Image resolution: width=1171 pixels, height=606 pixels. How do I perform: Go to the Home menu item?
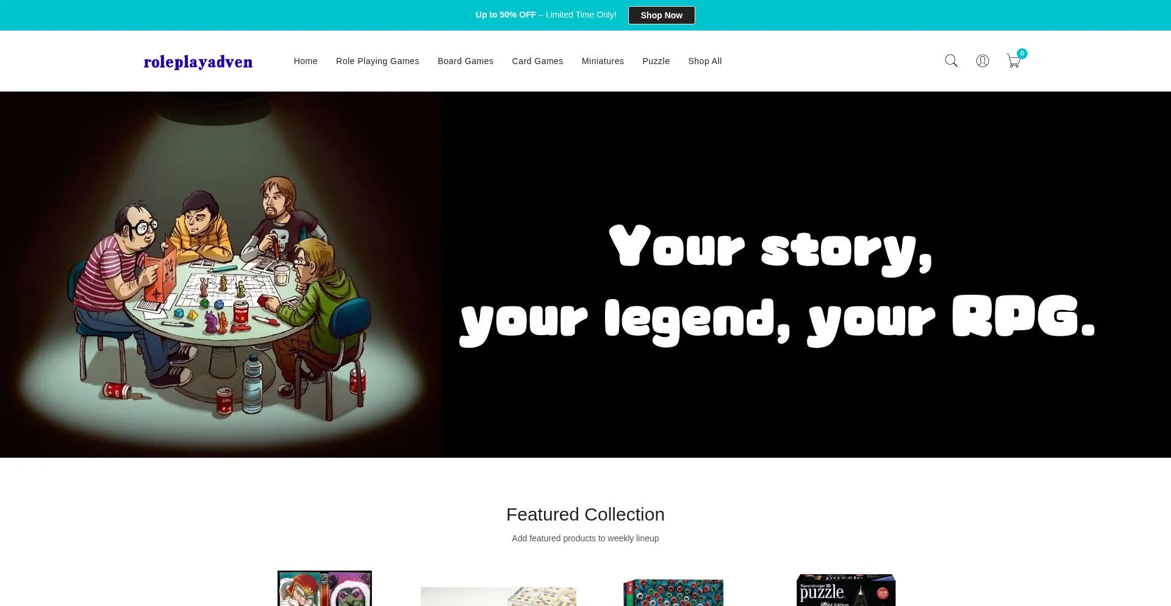click(306, 61)
